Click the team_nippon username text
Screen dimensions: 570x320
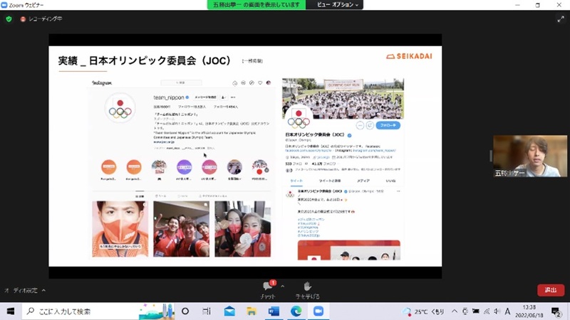pyautogui.click(x=169, y=97)
